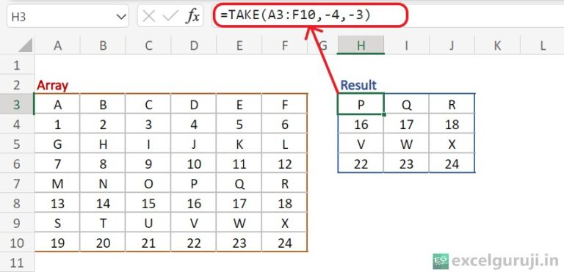Click the fill handle of cell H3
This screenshot has height=272, width=564.
coord(384,114)
